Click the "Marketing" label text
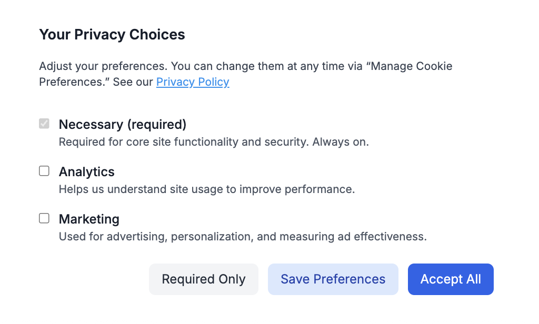539x324 pixels. click(89, 219)
